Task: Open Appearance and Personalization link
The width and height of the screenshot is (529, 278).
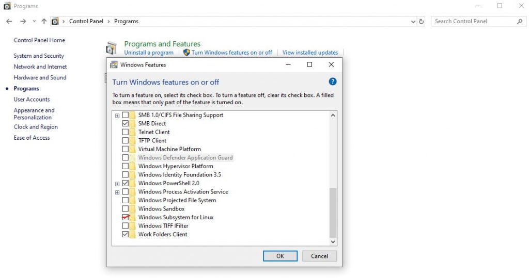Action: (x=34, y=114)
